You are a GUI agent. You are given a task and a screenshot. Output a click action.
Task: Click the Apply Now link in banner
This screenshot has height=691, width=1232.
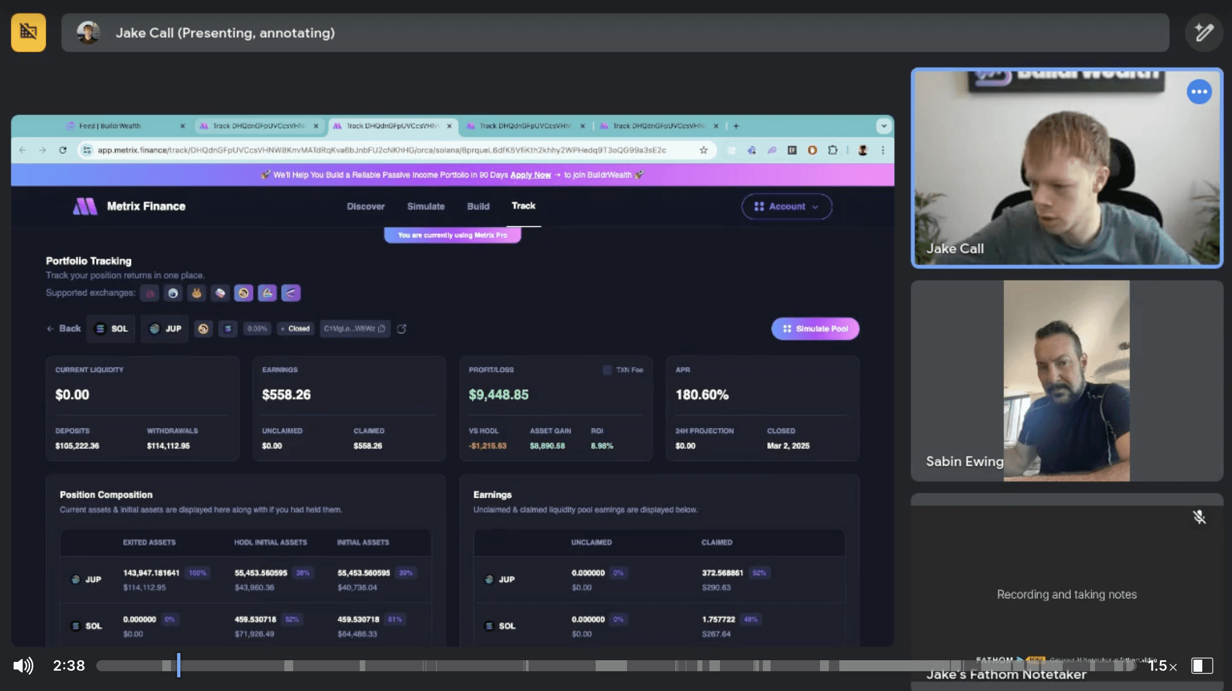[530, 175]
